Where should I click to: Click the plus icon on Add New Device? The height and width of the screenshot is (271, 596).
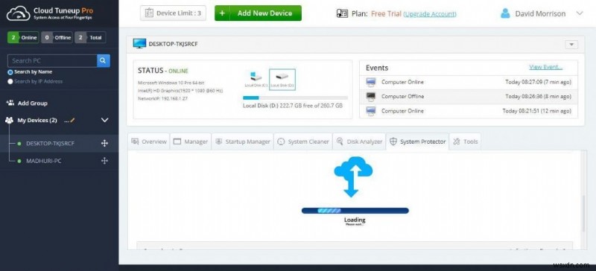[222, 13]
